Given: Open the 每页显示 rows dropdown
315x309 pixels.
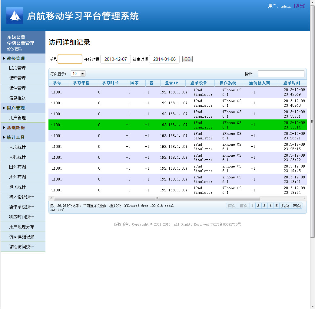Looking at the screenshot, I should click(78, 73).
